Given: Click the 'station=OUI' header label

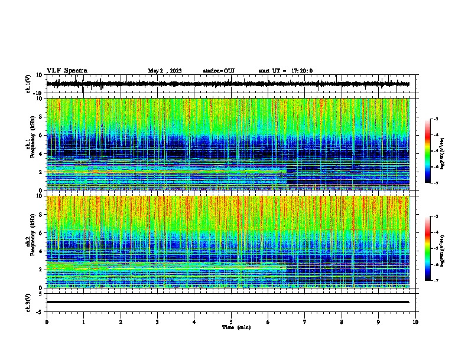Looking at the screenshot, I should pyautogui.click(x=219, y=71).
